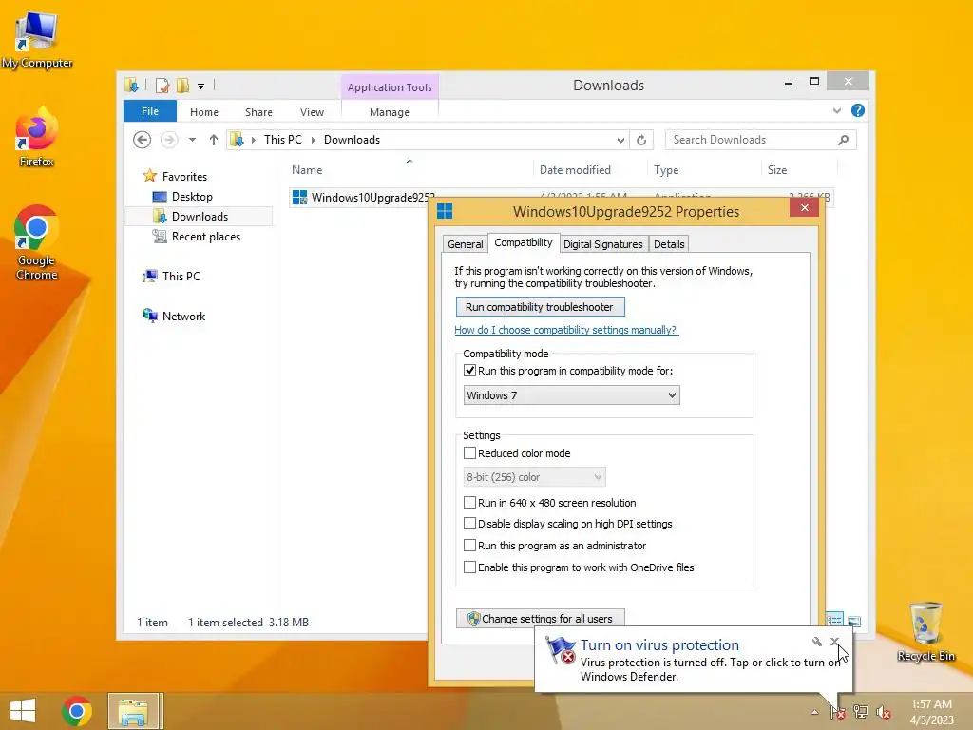Open My Computer desktop shortcut

tap(37, 40)
